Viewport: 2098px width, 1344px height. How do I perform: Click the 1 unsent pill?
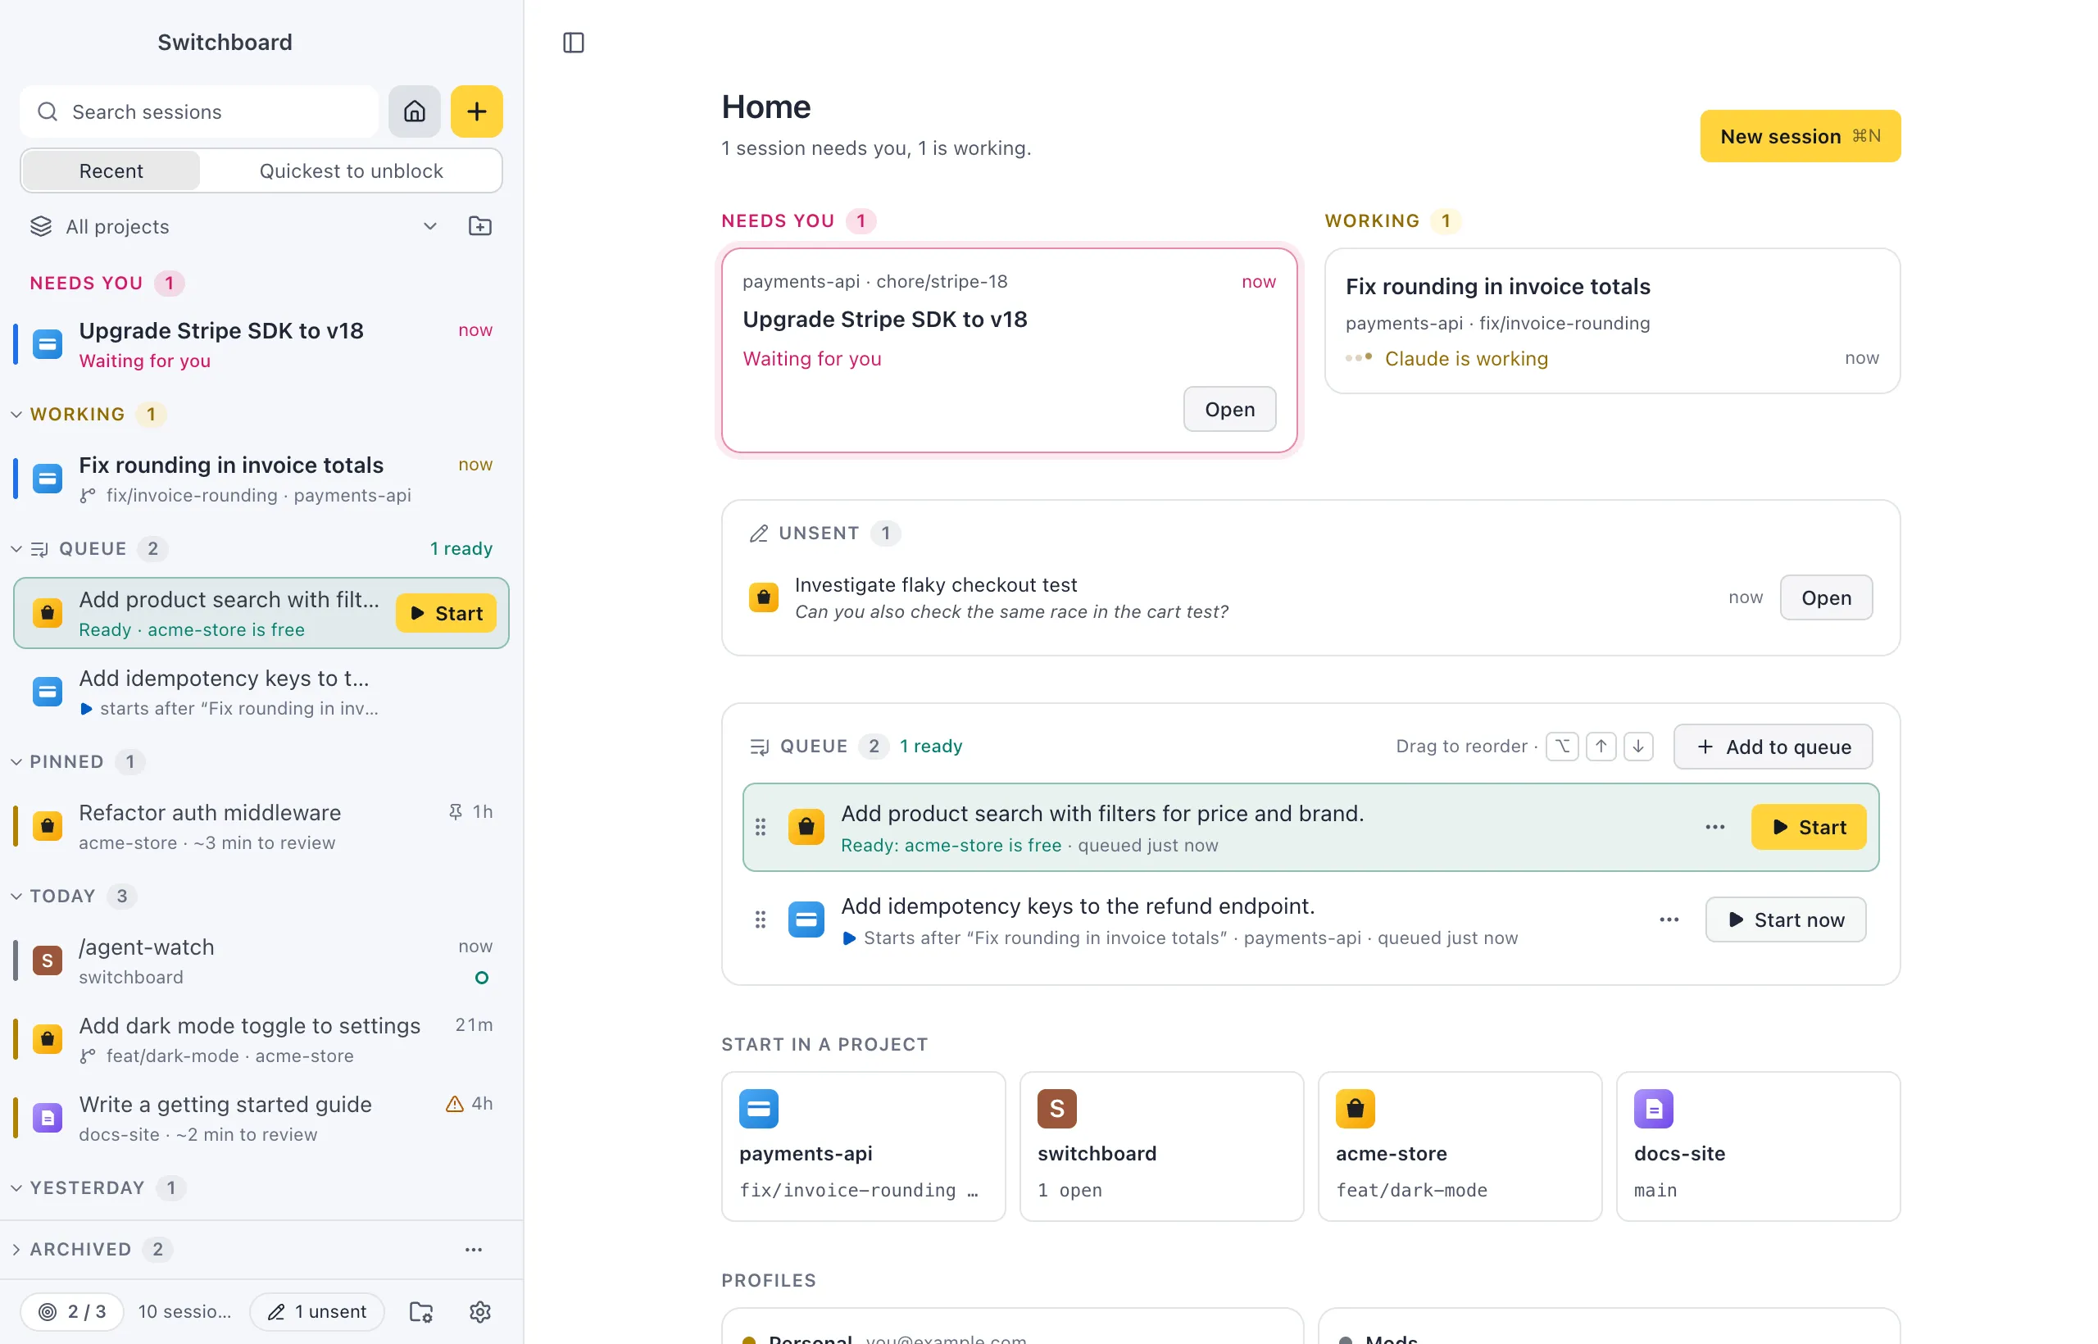point(317,1311)
